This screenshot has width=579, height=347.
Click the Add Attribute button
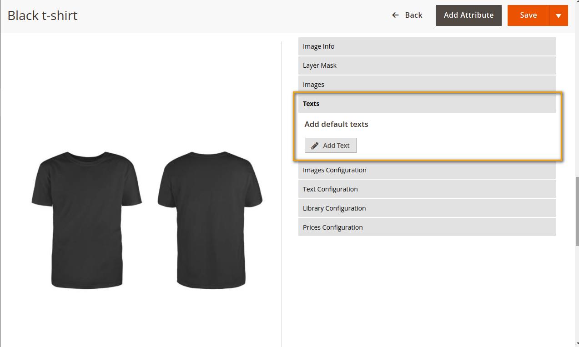(x=468, y=15)
